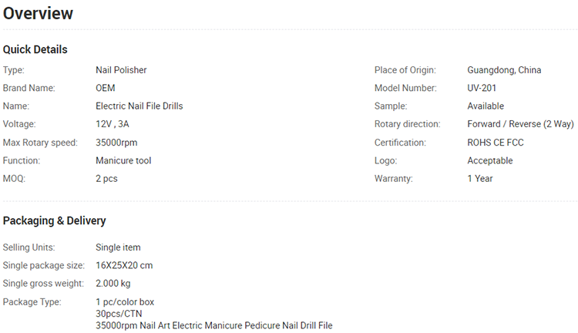The height and width of the screenshot is (333, 578).
Task: Select the Quick Details section title
Action: point(35,49)
